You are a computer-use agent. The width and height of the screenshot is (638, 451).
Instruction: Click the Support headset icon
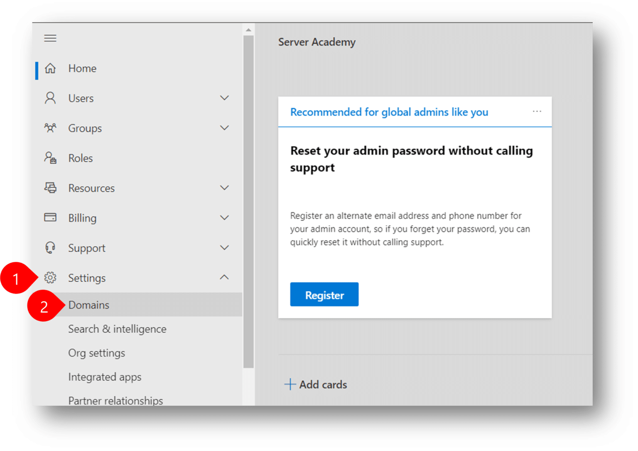(50, 248)
